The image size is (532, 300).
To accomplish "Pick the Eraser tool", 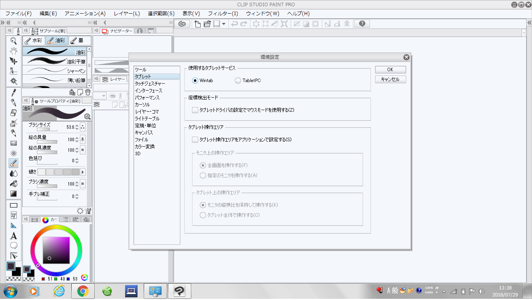I will 14,113.
